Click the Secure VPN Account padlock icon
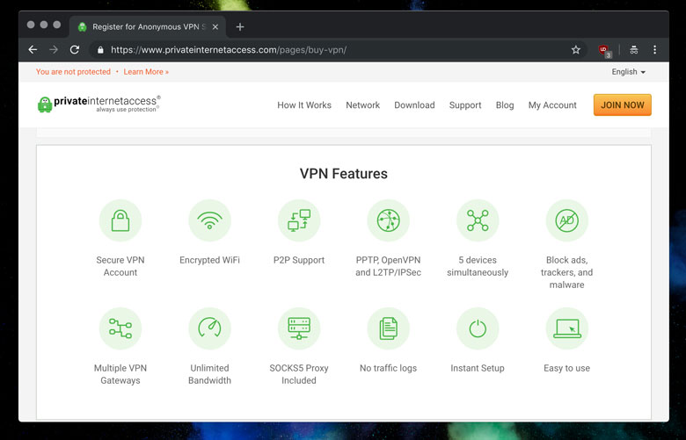This screenshot has height=440, width=686. point(120,220)
